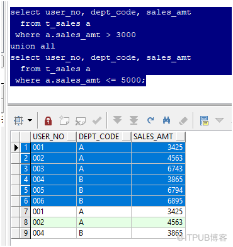Click the lock record icon
Screen dimensions: 233x247
(48, 120)
